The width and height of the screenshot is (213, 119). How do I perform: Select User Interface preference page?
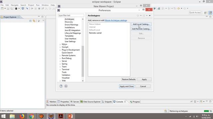click(70, 39)
